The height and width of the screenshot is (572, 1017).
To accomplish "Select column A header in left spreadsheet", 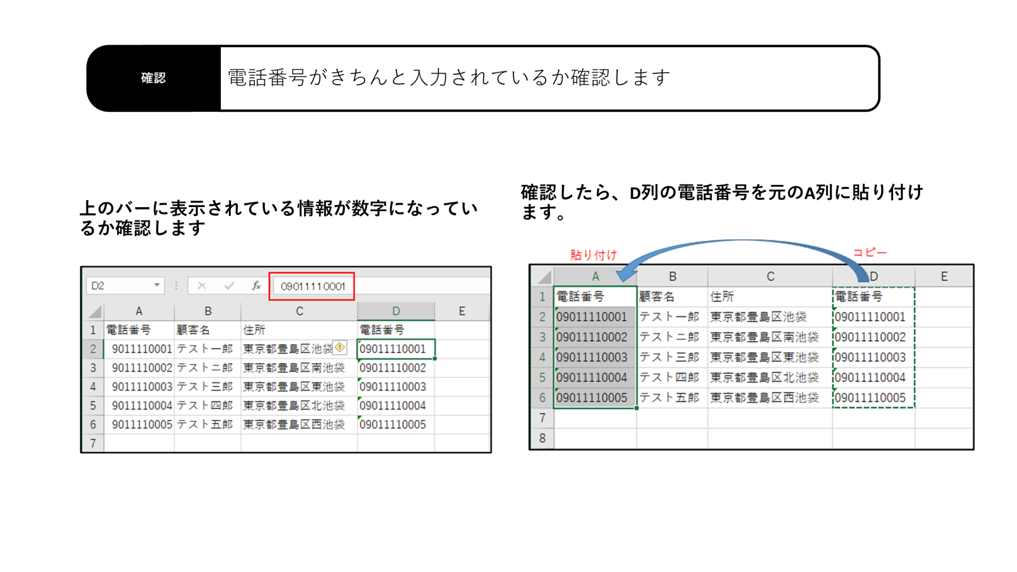I will pyautogui.click(x=139, y=311).
